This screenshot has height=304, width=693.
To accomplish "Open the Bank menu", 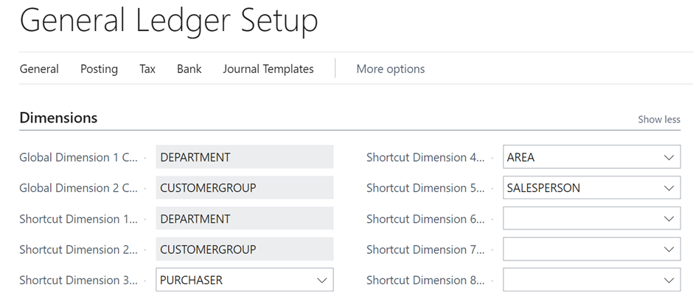I will pos(189,69).
